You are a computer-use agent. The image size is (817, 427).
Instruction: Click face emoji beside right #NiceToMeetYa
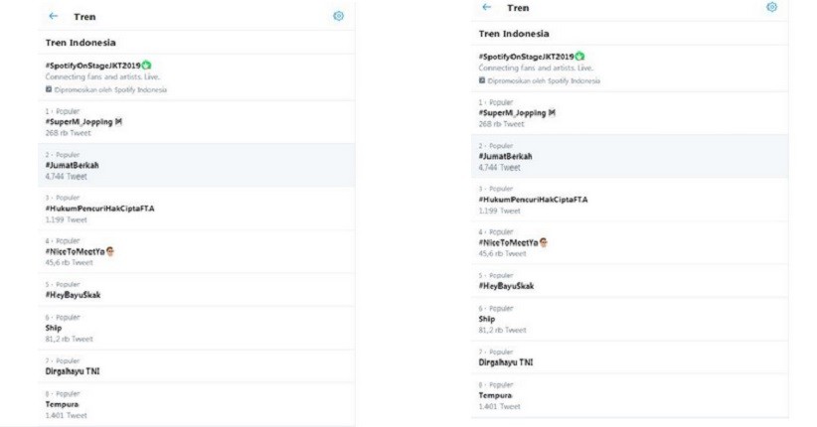tap(544, 242)
